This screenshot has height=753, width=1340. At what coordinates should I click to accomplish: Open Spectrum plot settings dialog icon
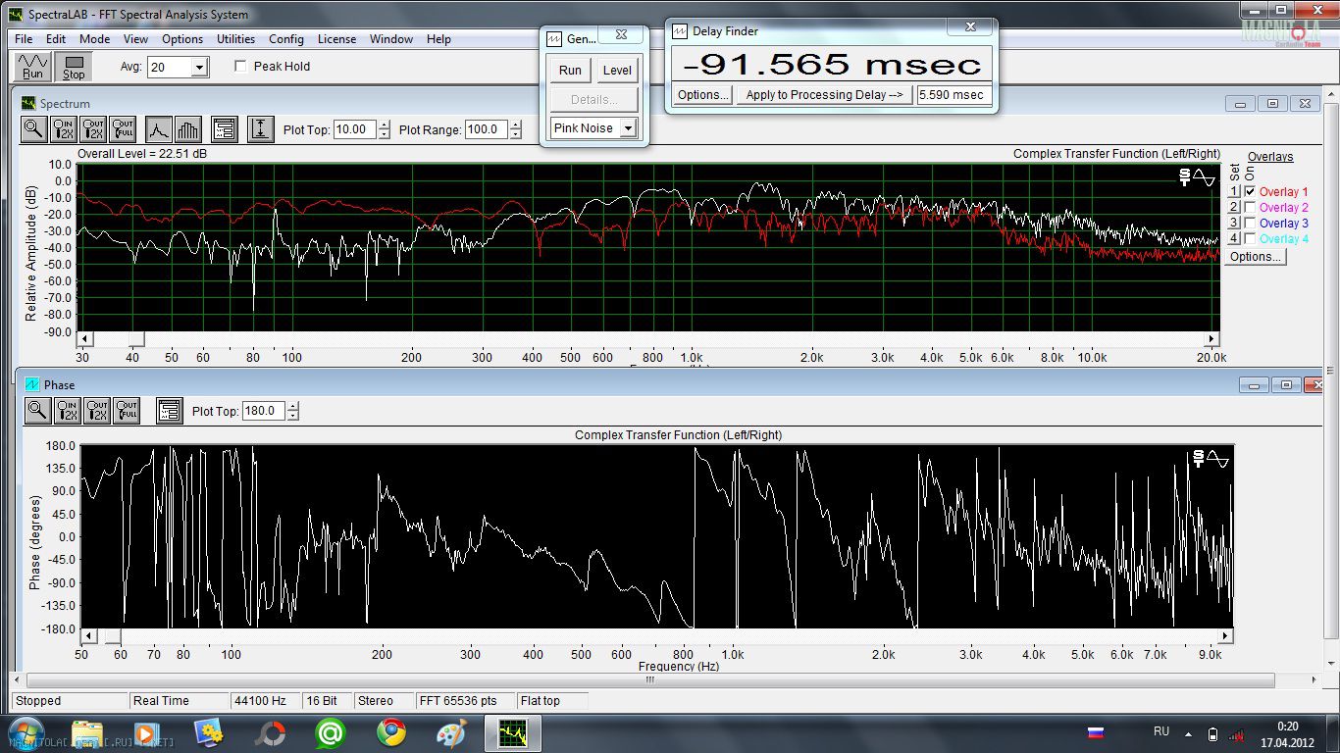tap(224, 129)
